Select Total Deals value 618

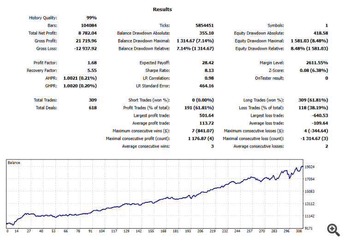click(x=93, y=108)
